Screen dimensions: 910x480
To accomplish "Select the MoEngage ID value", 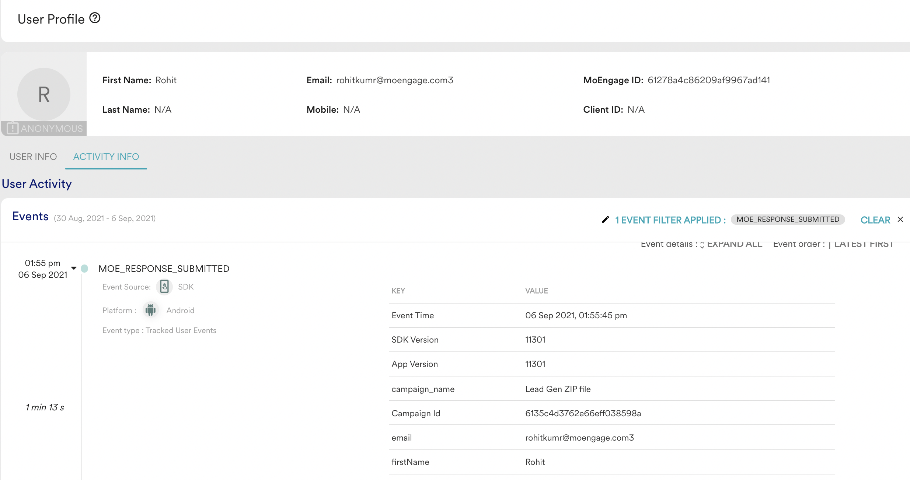I will pyautogui.click(x=709, y=80).
